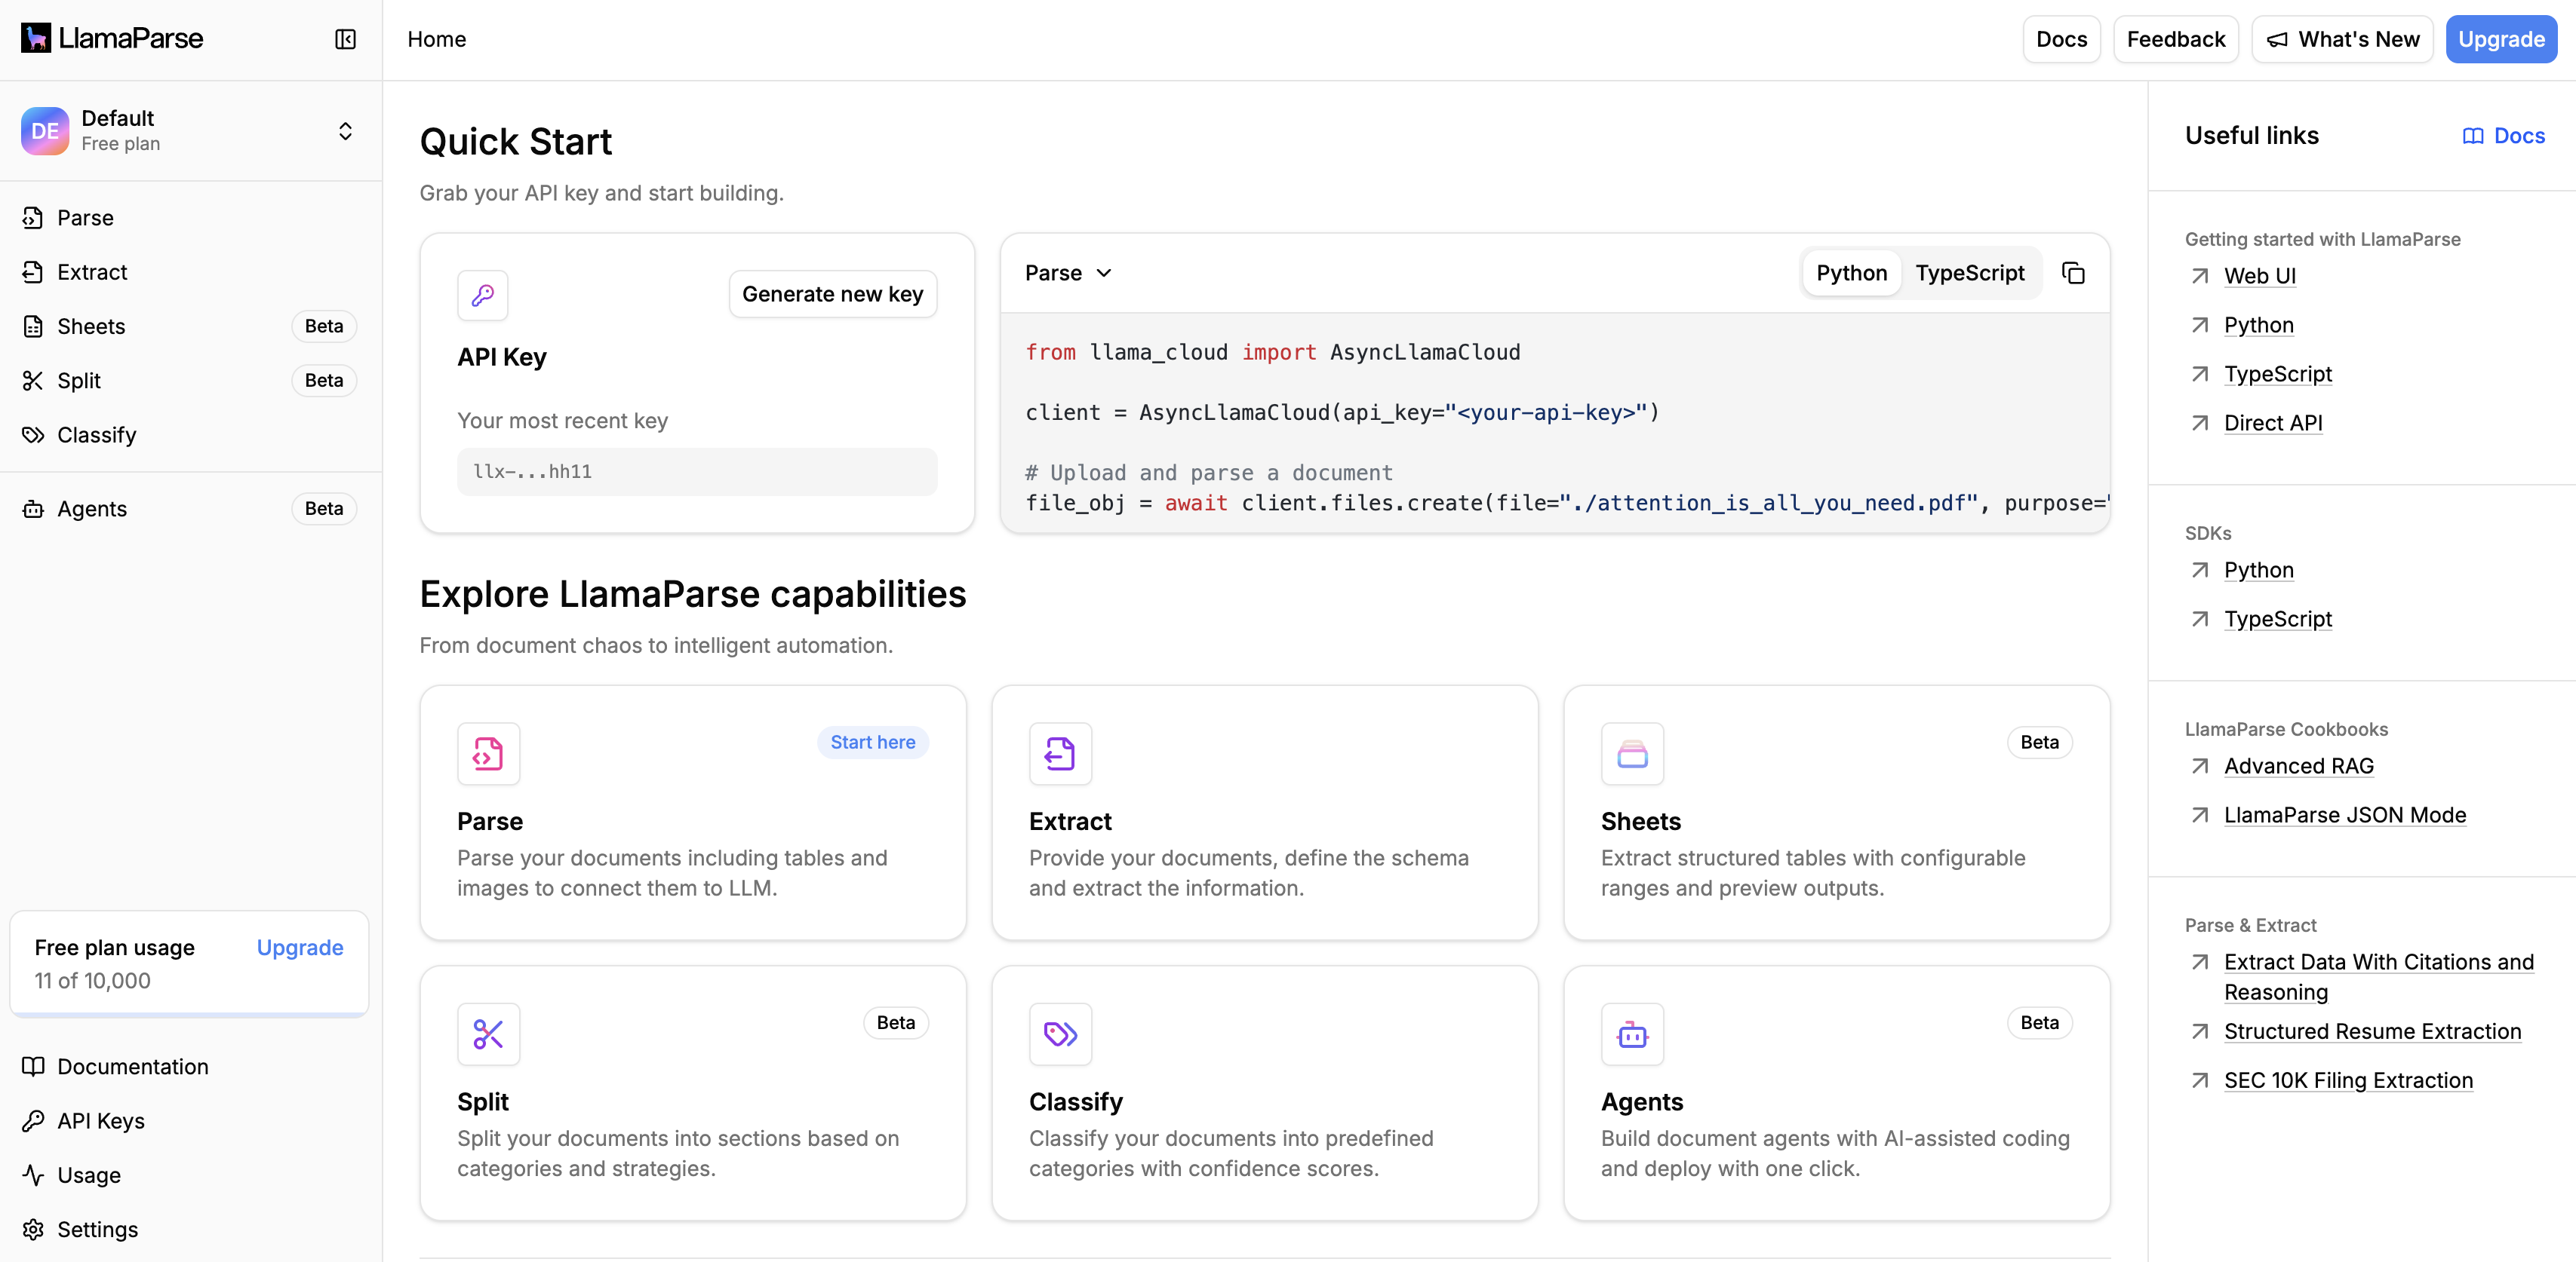Screen dimensions: 2576x1262
Task: Open Split from the sidebar
Action: click(78, 380)
